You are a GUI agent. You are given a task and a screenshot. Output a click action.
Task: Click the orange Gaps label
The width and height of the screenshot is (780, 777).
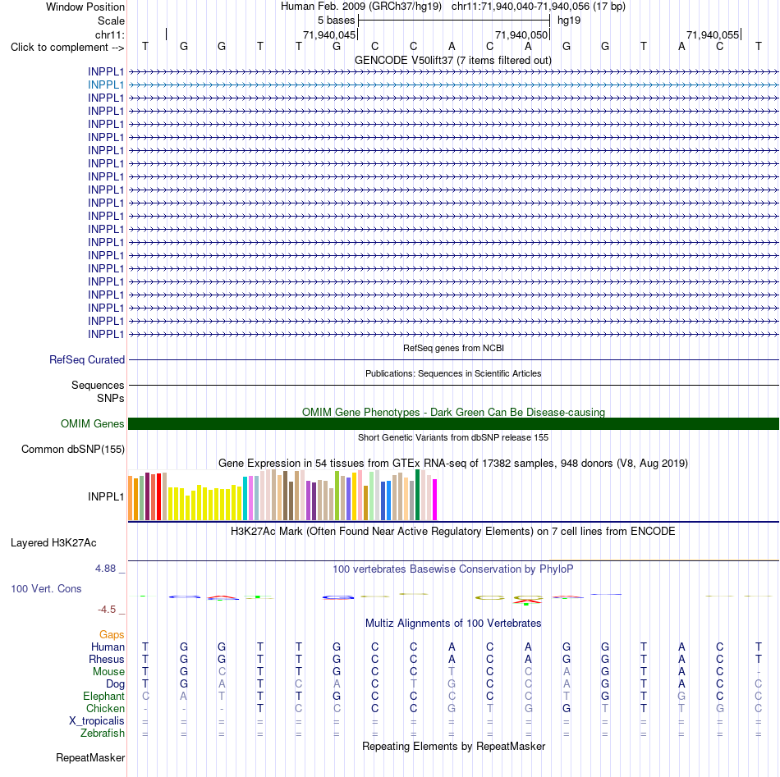point(112,634)
